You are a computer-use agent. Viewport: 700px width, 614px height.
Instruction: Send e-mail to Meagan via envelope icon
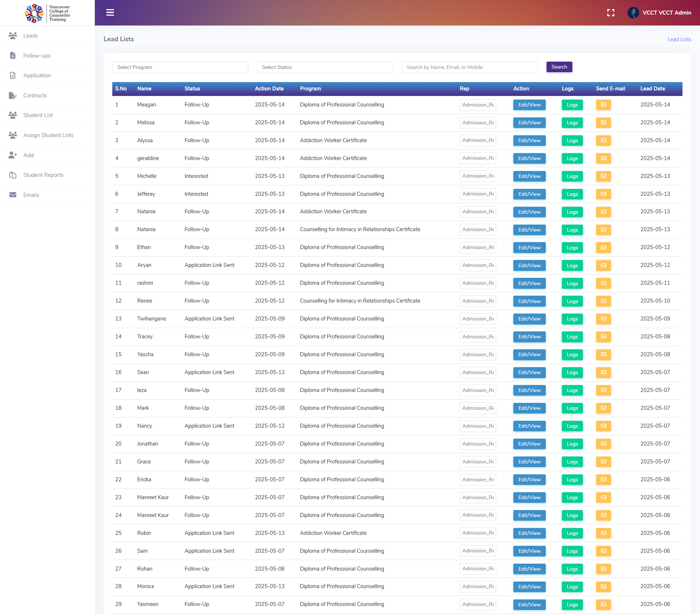[x=603, y=105]
